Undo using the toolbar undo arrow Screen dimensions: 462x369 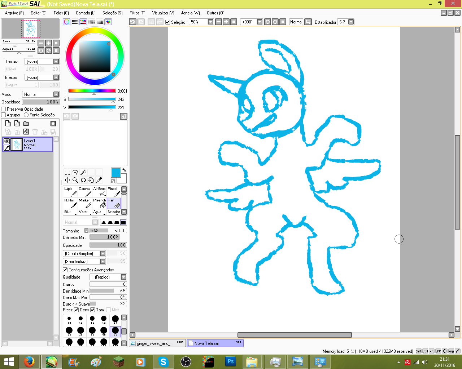point(132,22)
